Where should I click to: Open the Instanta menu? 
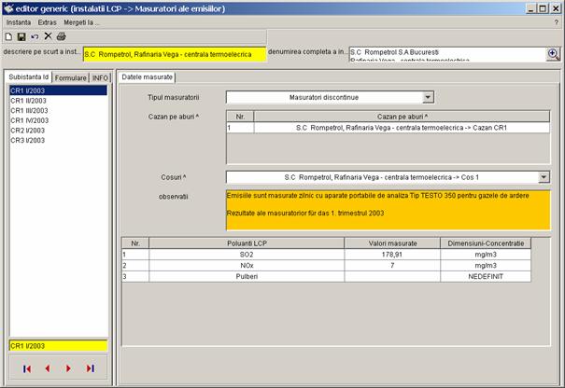tap(19, 21)
